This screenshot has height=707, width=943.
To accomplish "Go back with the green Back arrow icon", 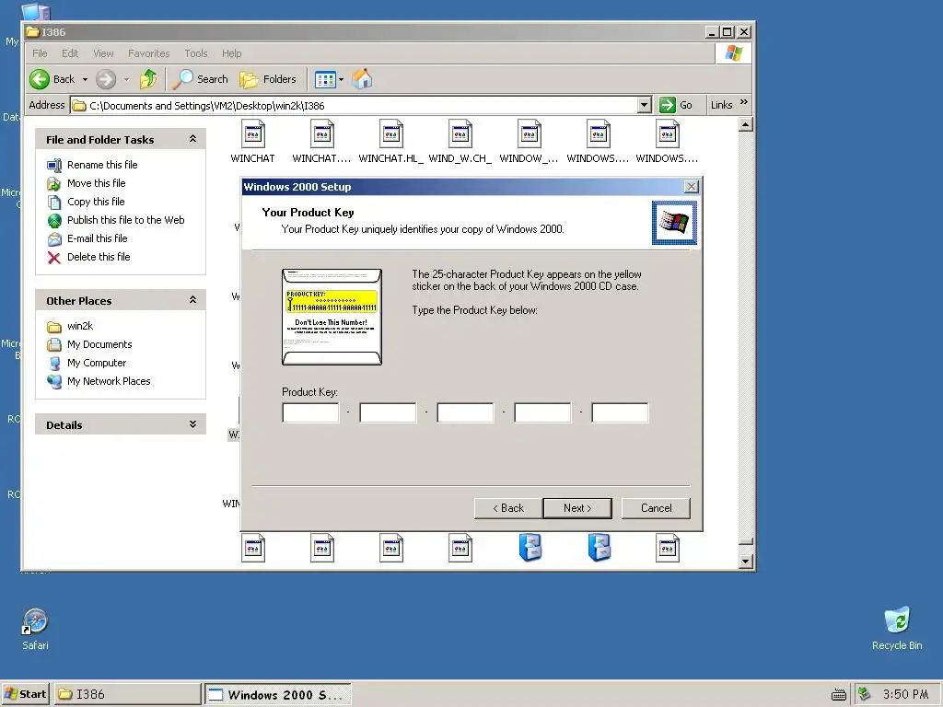I will [x=40, y=79].
